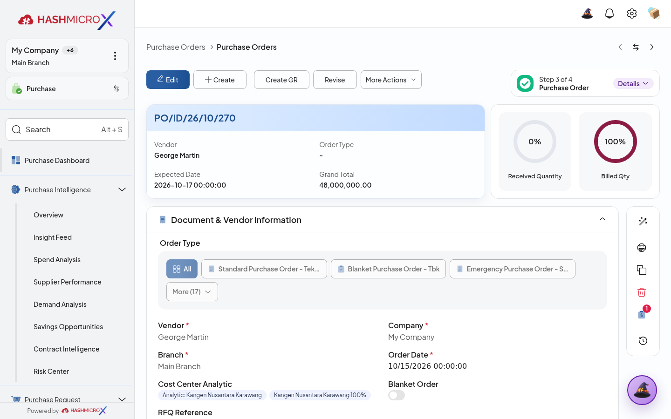671x419 pixels.
Task: Select Standard Purchase Order type
Action: (x=264, y=269)
